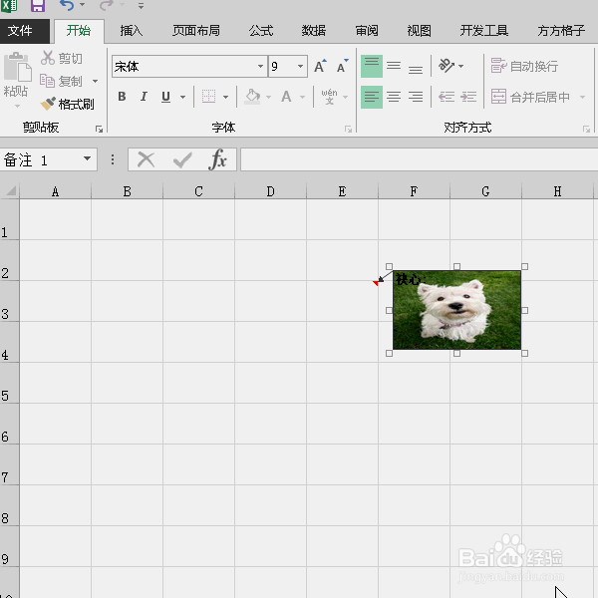Expand the 粘贴 paste options arrow
This screenshot has width=598, height=598.
17,106
